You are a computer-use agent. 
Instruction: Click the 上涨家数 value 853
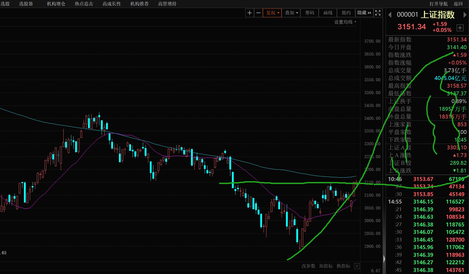click(462, 124)
